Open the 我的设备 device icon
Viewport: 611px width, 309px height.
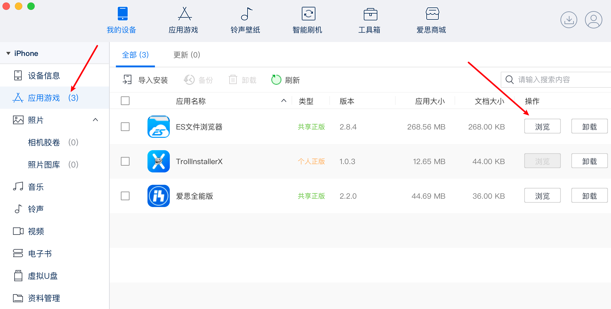click(x=123, y=14)
